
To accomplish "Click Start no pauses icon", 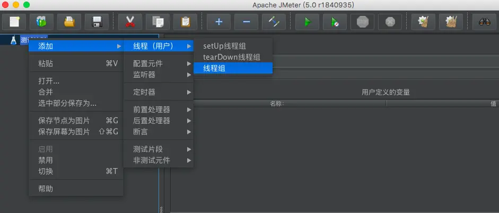I will [x=335, y=22].
